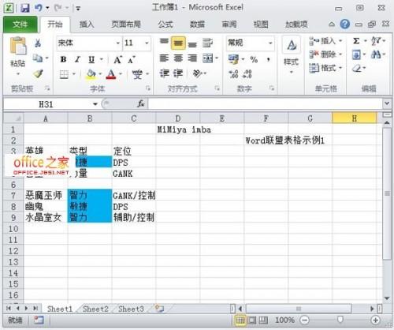The image size is (394, 330).
Task: Increase cell indent
Action: pyautogui.click(x=178, y=73)
